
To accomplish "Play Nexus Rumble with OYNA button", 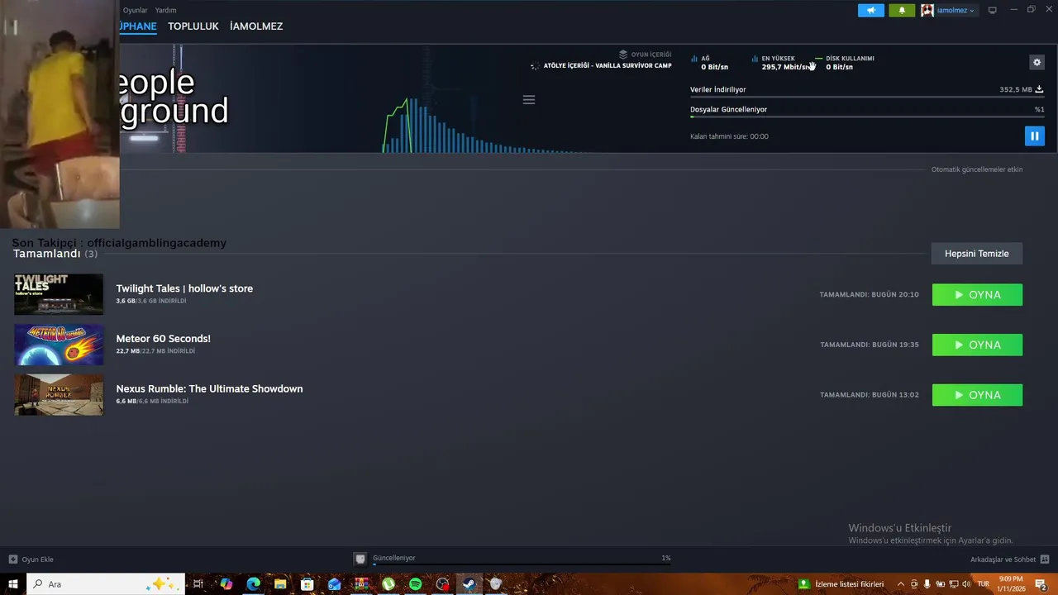I will pos(977,395).
